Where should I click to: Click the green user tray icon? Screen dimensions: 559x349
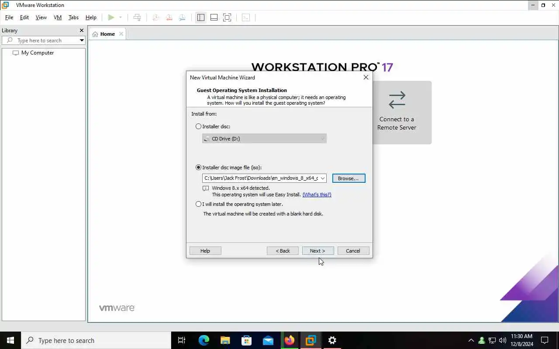pyautogui.click(x=481, y=340)
